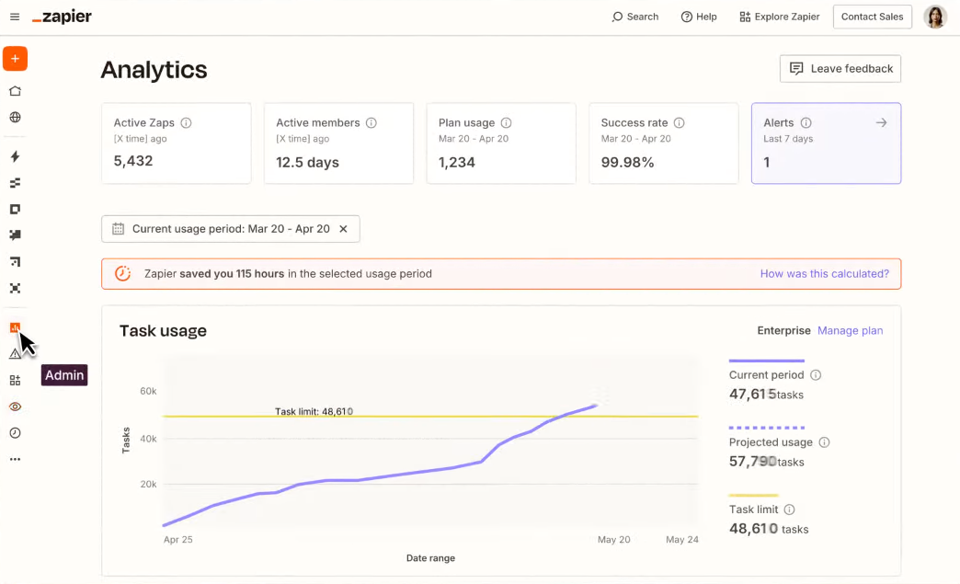Open Zaps lightning bolt icon
This screenshot has width=960, height=584.
pyautogui.click(x=16, y=156)
